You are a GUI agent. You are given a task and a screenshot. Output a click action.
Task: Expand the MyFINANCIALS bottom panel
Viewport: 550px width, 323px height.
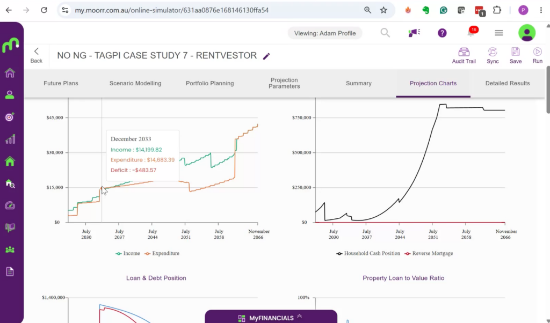(x=271, y=317)
